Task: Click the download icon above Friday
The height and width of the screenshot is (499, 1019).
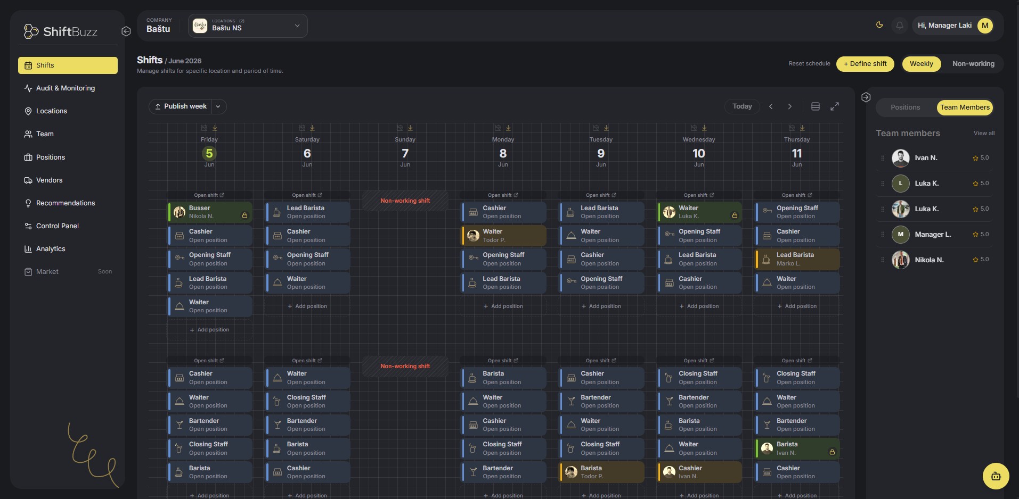Action: (215, 128)
